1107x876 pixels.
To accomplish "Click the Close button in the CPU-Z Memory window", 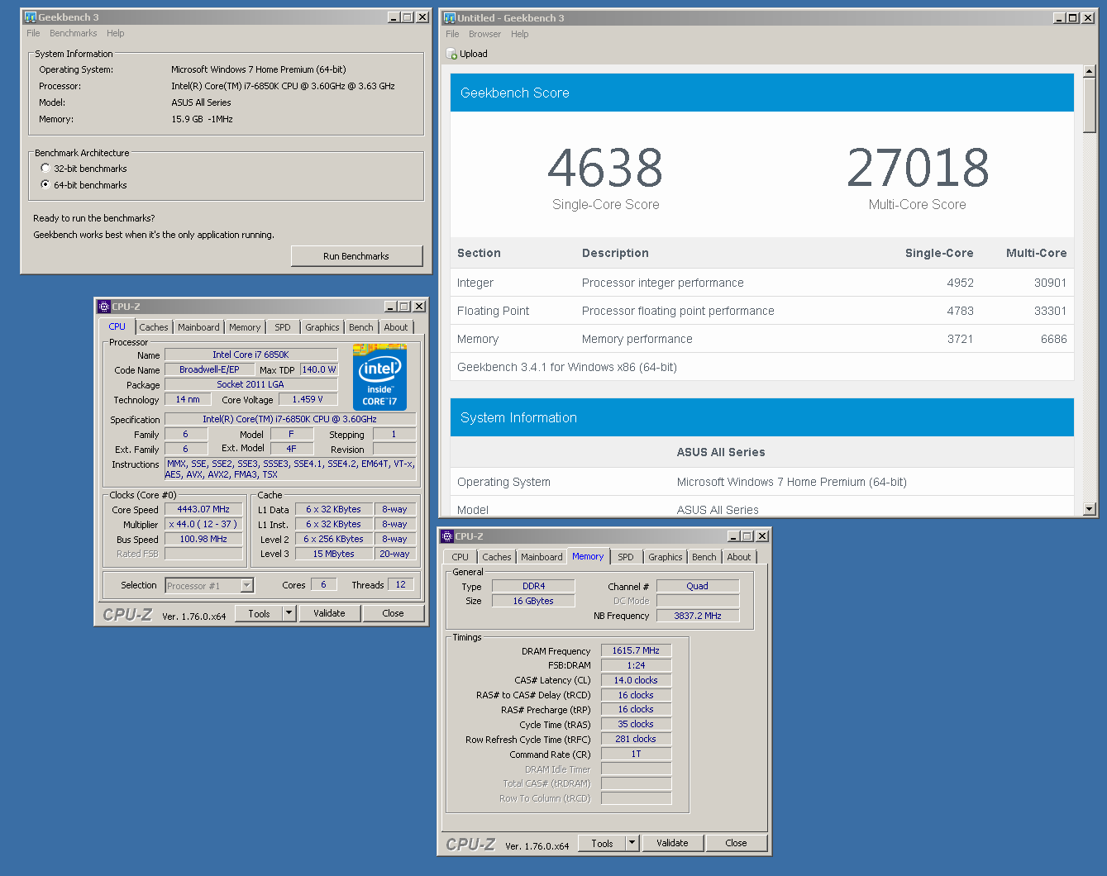I will click(737, 843).
